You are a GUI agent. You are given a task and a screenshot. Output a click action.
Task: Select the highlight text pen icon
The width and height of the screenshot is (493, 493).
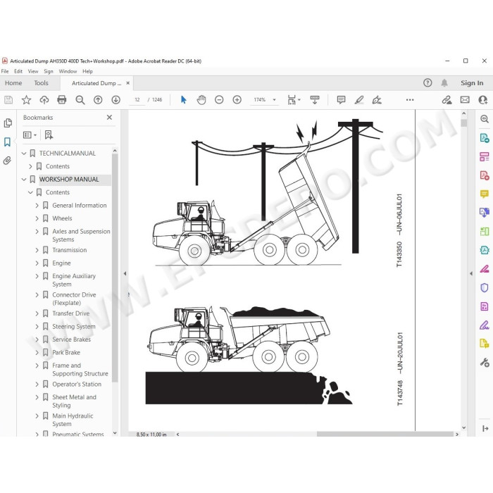(359, 100)
